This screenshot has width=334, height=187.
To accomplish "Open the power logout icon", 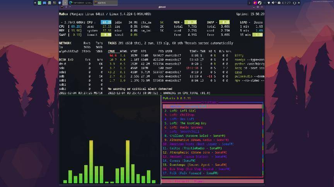I will click(x=295, y=3).
